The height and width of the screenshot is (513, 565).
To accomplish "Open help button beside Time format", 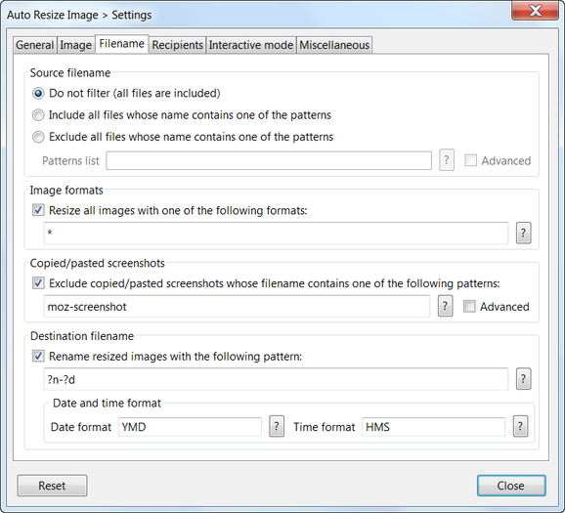I will pos(520,427).
